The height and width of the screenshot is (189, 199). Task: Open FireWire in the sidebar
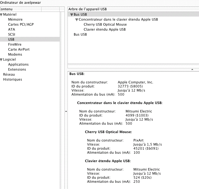[x=15, y=44]
